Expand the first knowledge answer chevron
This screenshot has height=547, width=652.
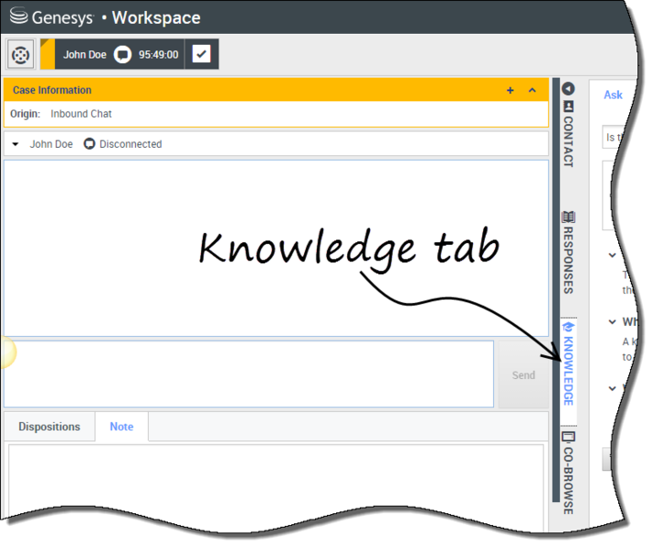[612, 257]
